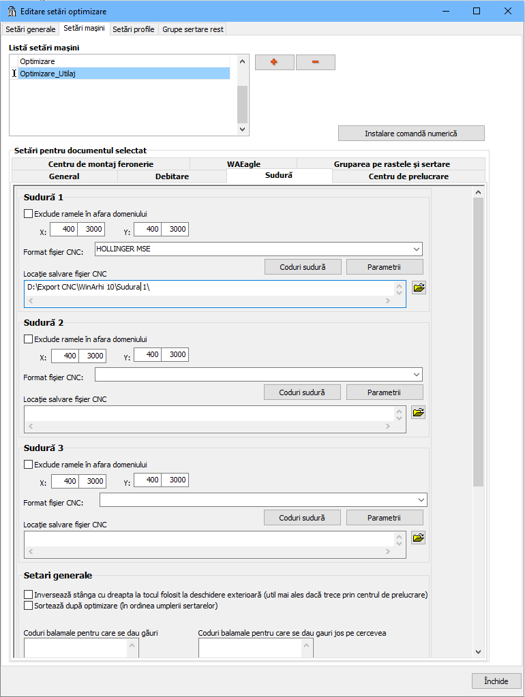Viewport: 525px width, 697px height.
Task: Open folder browser for Sudură 3 location
Action: pos(419,538)
